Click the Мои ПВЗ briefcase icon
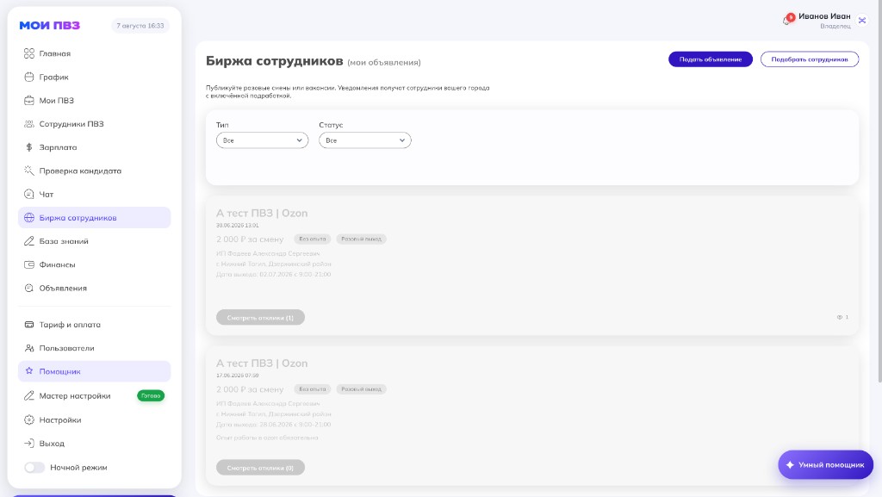Viewport: 882px width, 497px height. 29,101
